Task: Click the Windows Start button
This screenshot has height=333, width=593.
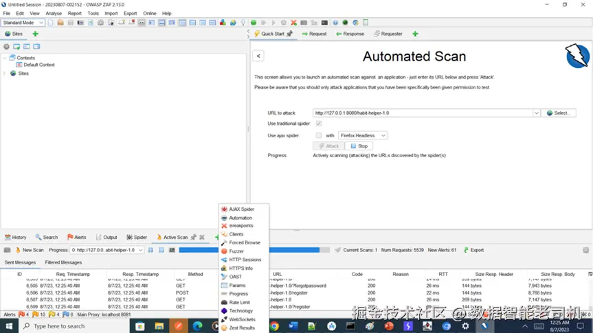Action: [9, 326]
